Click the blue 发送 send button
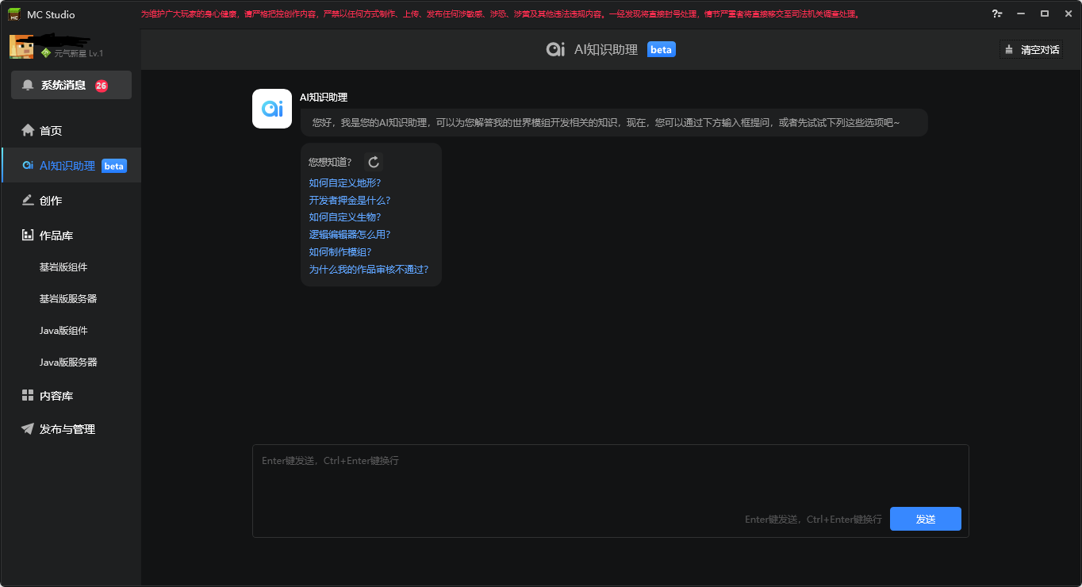The height and width of the screenshot is (587, 1082). (x=926, y=519)
